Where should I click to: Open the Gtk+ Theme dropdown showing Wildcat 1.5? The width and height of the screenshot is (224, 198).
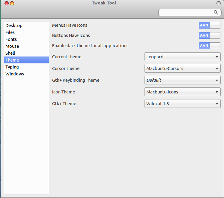(182, 104)
